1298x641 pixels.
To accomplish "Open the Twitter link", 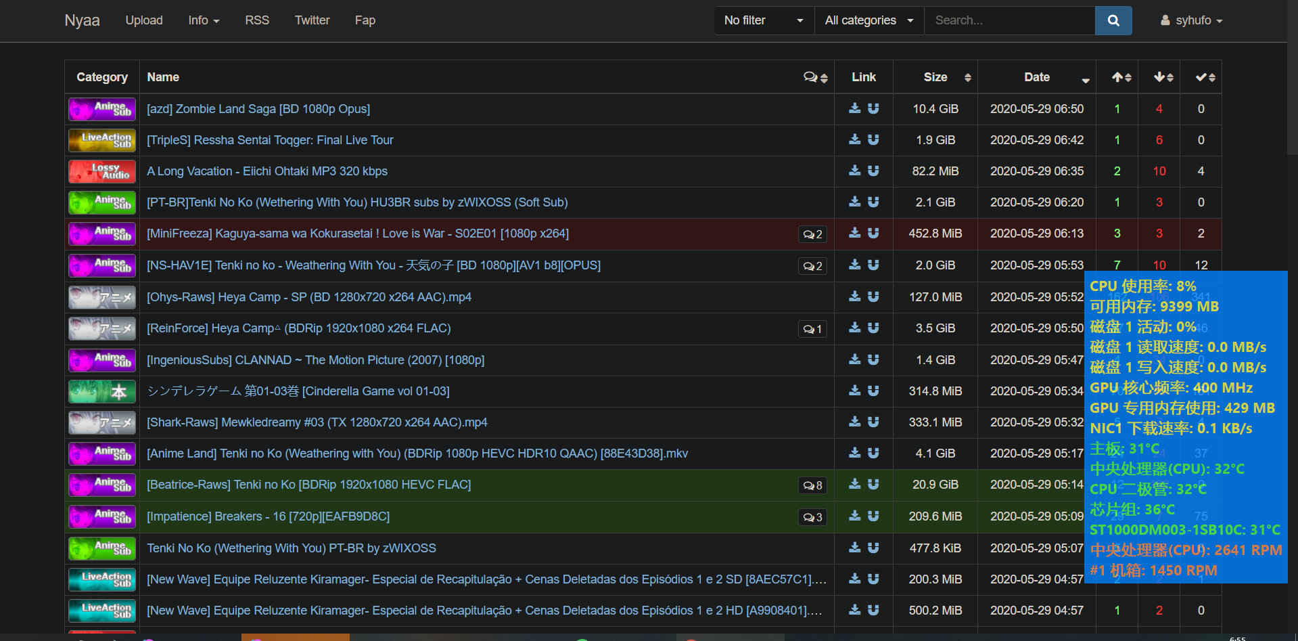I will [312, 20].
